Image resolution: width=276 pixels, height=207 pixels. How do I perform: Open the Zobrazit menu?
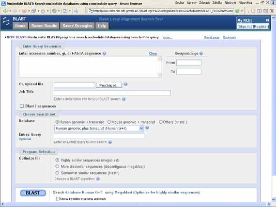point(204,2)
